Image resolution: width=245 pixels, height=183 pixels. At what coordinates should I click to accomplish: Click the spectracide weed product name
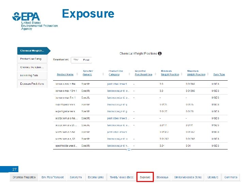[66, 146]
